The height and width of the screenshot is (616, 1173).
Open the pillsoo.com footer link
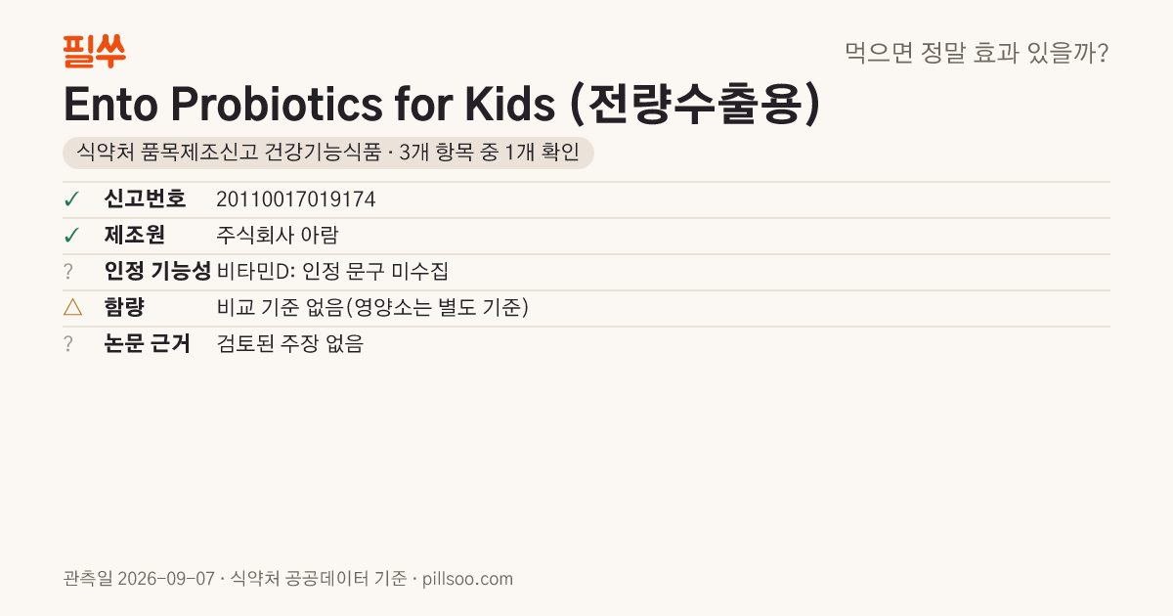(468, 579)
